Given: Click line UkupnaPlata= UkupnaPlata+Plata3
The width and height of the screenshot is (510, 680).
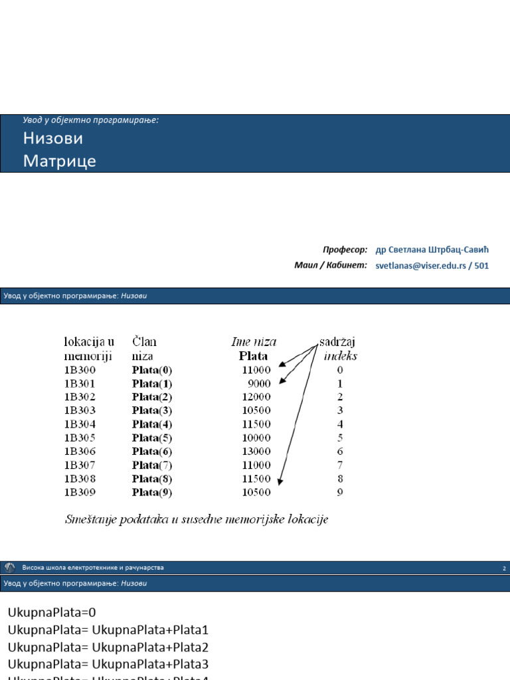Looking at the screenshot, I should (x=108, y=664).
